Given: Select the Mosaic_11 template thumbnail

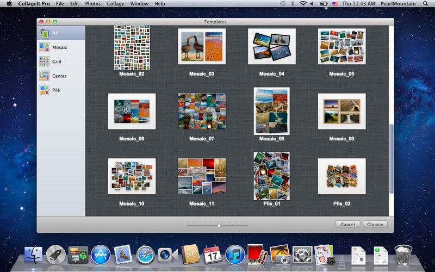Looking at the screenshot, I should tap(202, 176).
